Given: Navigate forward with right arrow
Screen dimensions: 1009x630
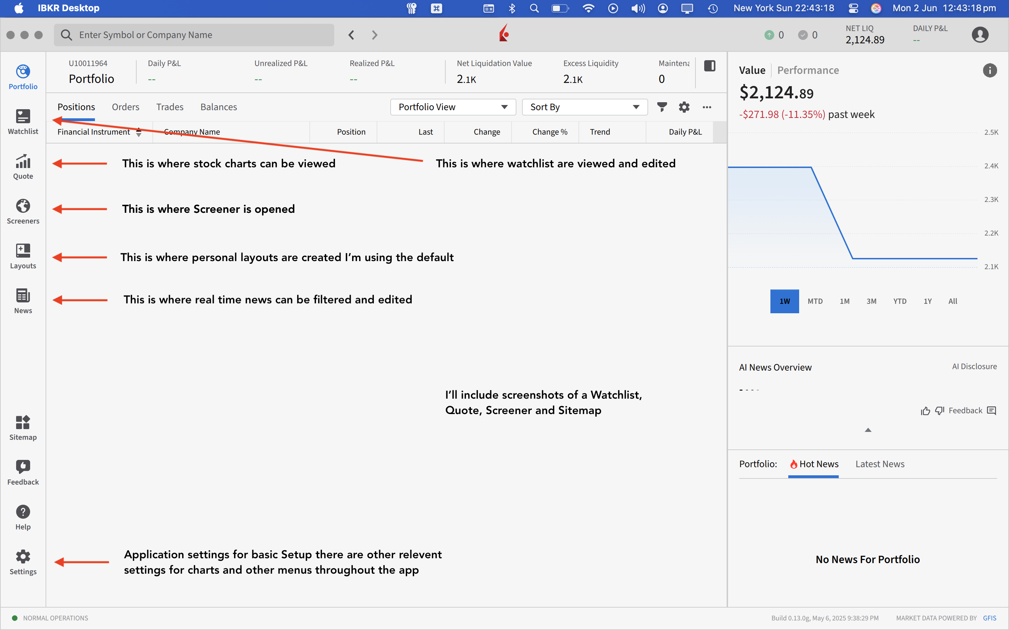Looking at the screenshot, I should click(375, 35).
